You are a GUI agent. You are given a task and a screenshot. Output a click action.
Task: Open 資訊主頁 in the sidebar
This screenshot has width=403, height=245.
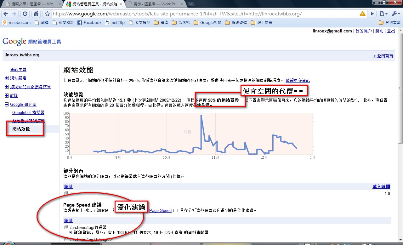tap(18, 69)
